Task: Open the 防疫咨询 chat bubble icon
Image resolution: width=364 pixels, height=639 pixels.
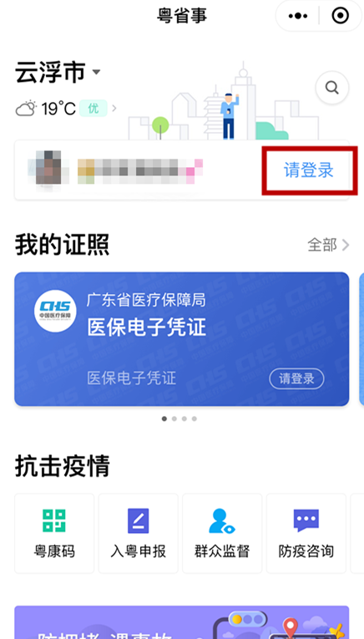Action: [x=306, y=520]
